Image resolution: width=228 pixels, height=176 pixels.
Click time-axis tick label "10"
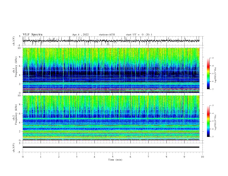tap(202, 157)
